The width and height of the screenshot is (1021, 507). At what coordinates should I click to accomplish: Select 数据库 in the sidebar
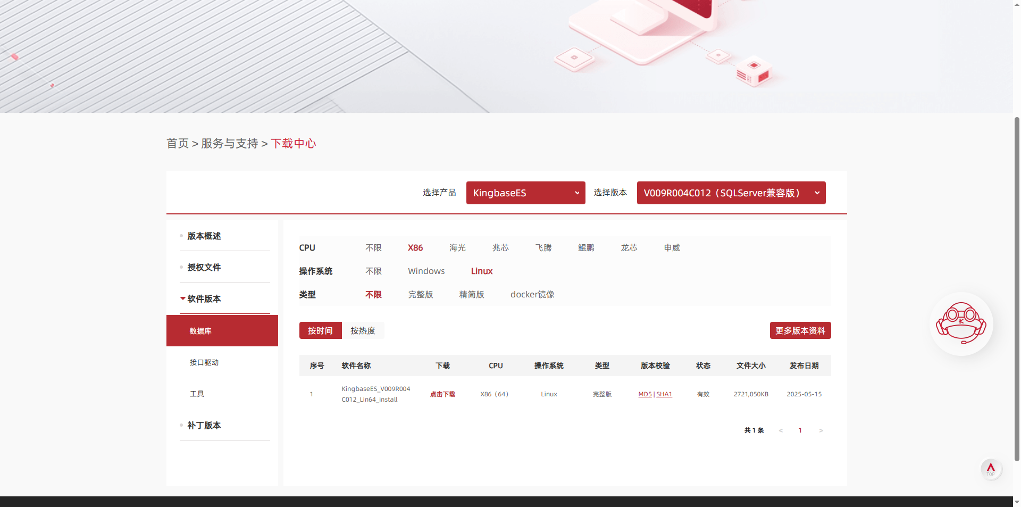(222, 331)
